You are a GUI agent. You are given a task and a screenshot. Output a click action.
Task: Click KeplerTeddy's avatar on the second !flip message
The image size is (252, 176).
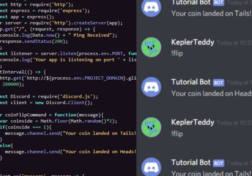[x=153, y=127]
